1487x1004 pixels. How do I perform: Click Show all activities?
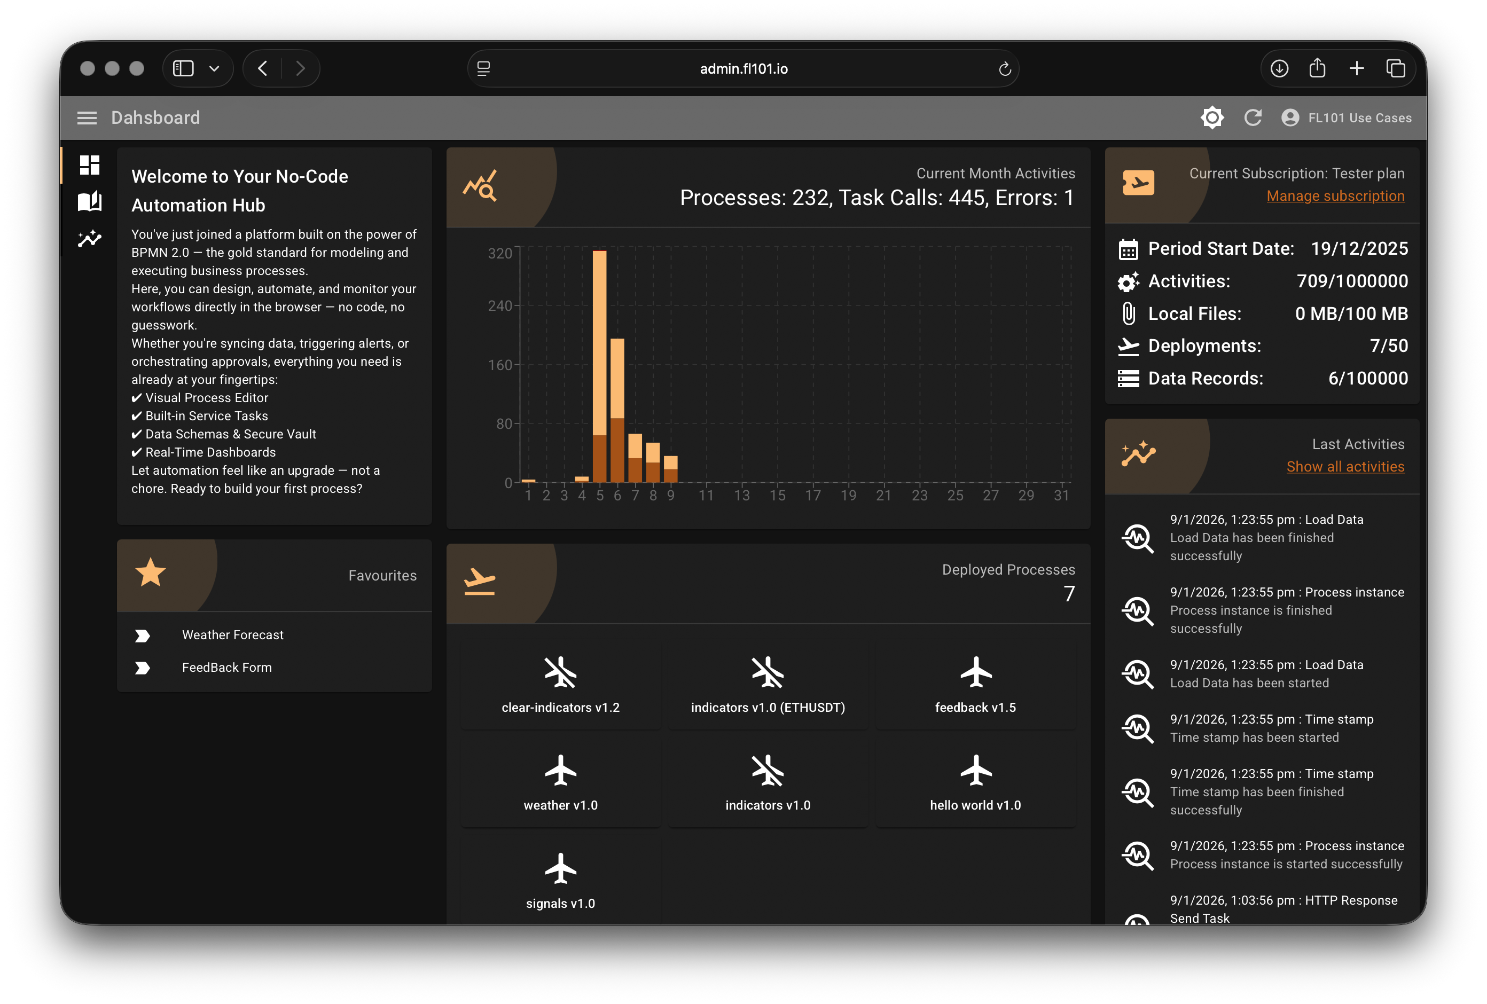[x=1345, y=466]
